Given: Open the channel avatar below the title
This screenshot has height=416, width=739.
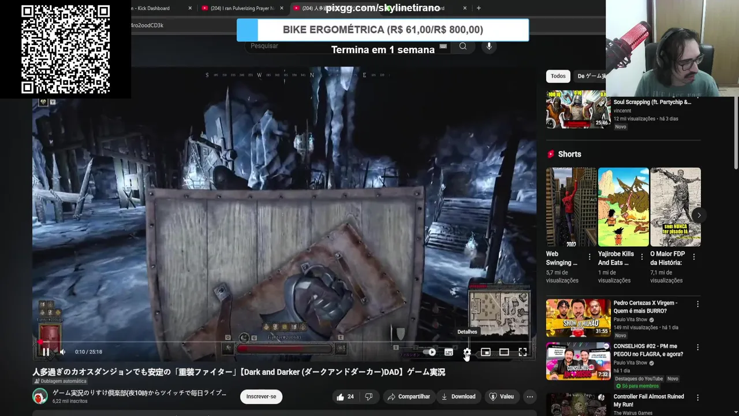Looking at the screenshot, I should (40, 396).
